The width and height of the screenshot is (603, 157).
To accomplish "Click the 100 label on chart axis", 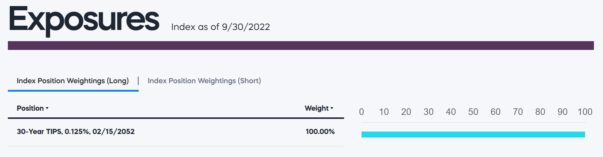I will (585, 112).
